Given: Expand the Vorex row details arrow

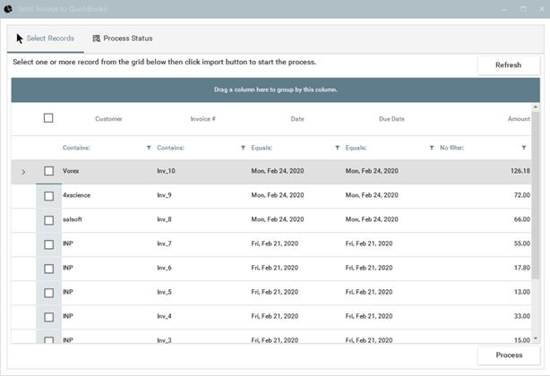Looking at the screenshot, I should pos(23,171).
